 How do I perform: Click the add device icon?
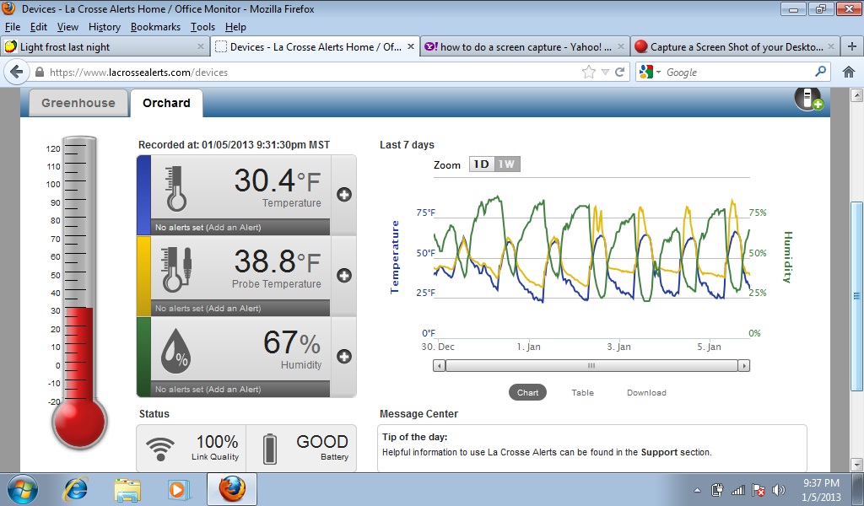point(808,100)
